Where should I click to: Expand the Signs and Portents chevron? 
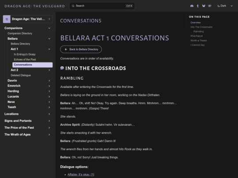coord(49,121)
